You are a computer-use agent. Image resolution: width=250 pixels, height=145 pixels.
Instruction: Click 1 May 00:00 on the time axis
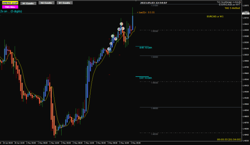[x=31, y=143]
